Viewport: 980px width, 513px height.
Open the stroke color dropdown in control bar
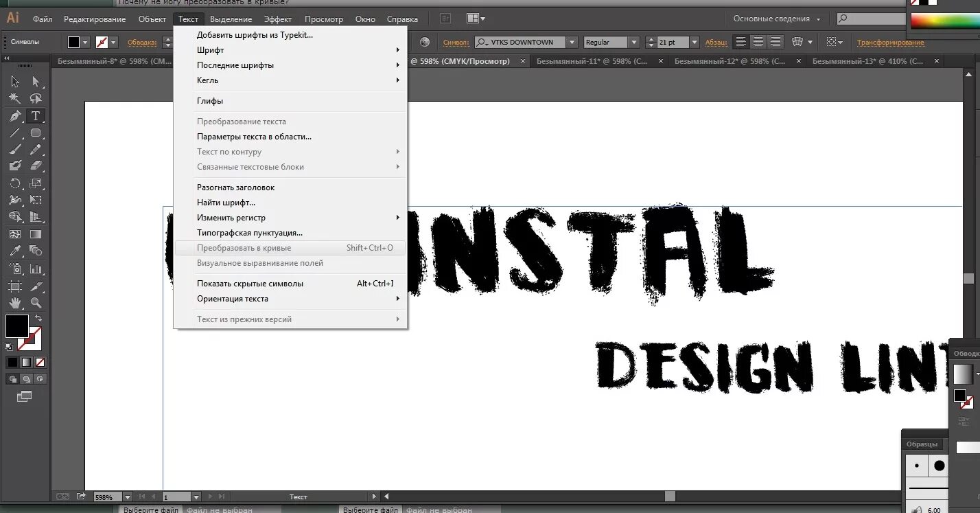114,42
